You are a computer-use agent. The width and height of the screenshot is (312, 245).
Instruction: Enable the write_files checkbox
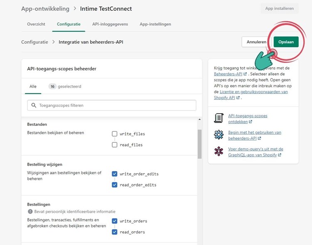[115, 134]
